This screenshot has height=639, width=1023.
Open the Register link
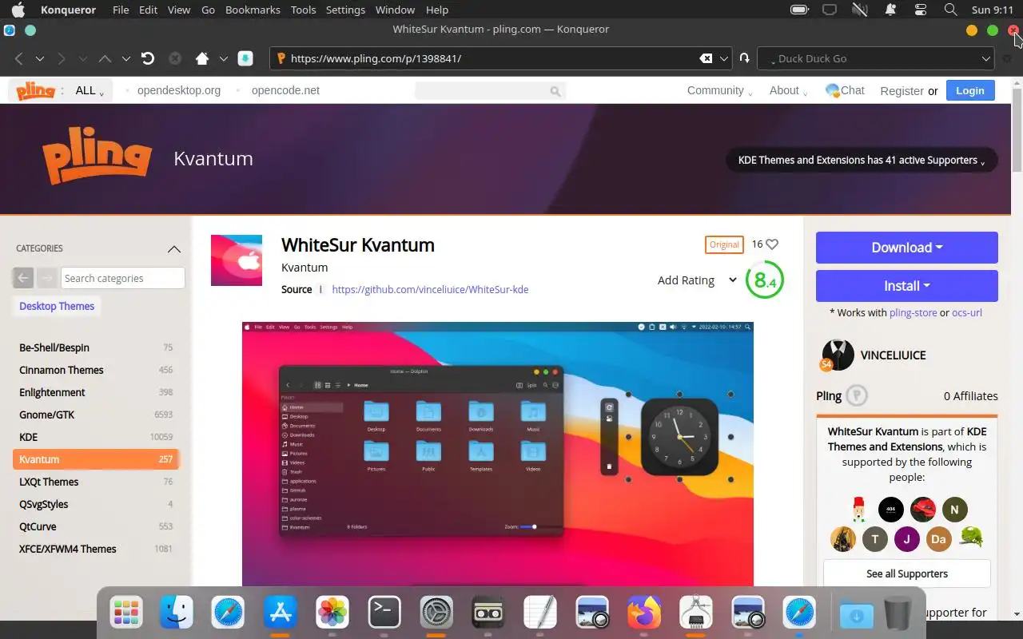tap(902, 91)
